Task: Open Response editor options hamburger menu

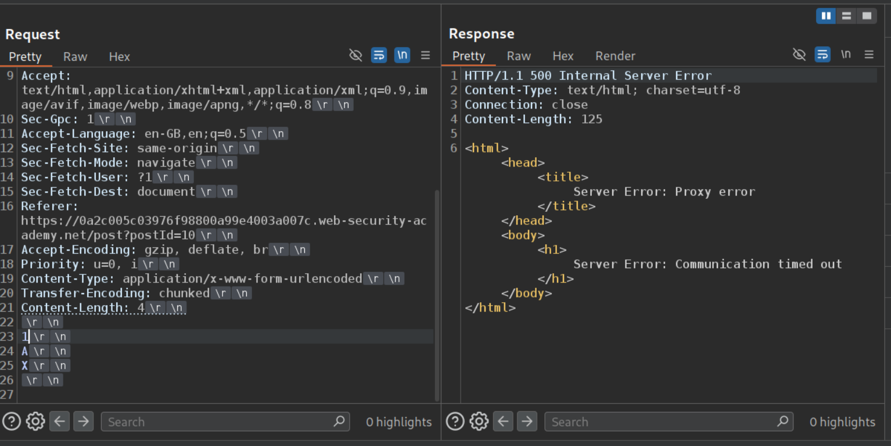Action: click(869, 55)
